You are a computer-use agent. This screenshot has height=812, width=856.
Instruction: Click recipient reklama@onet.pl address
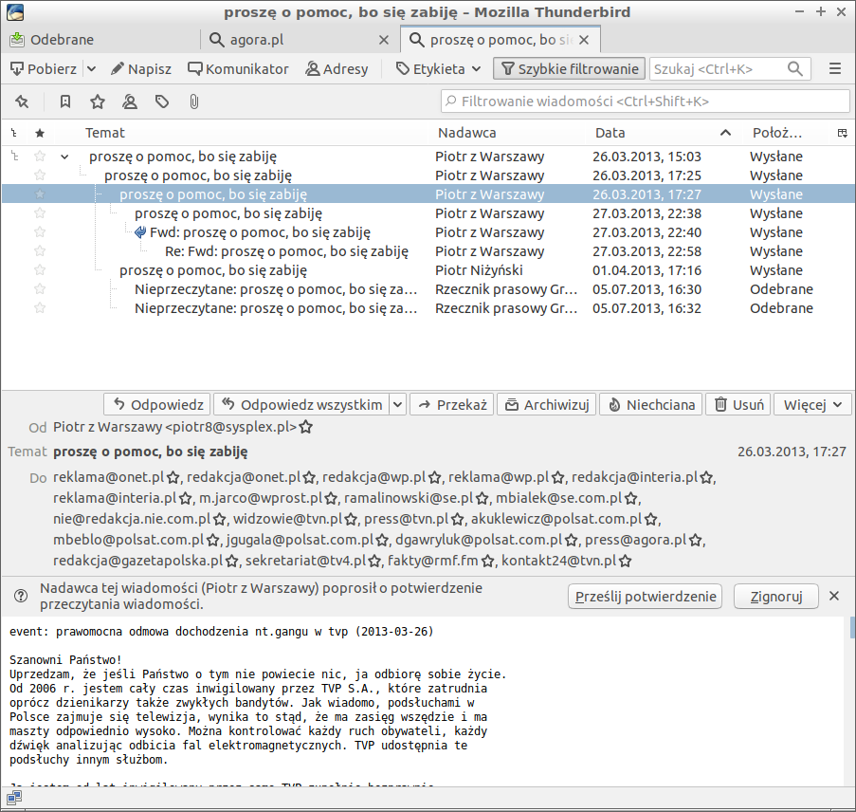pyautogui.click(x=109, y=477)
